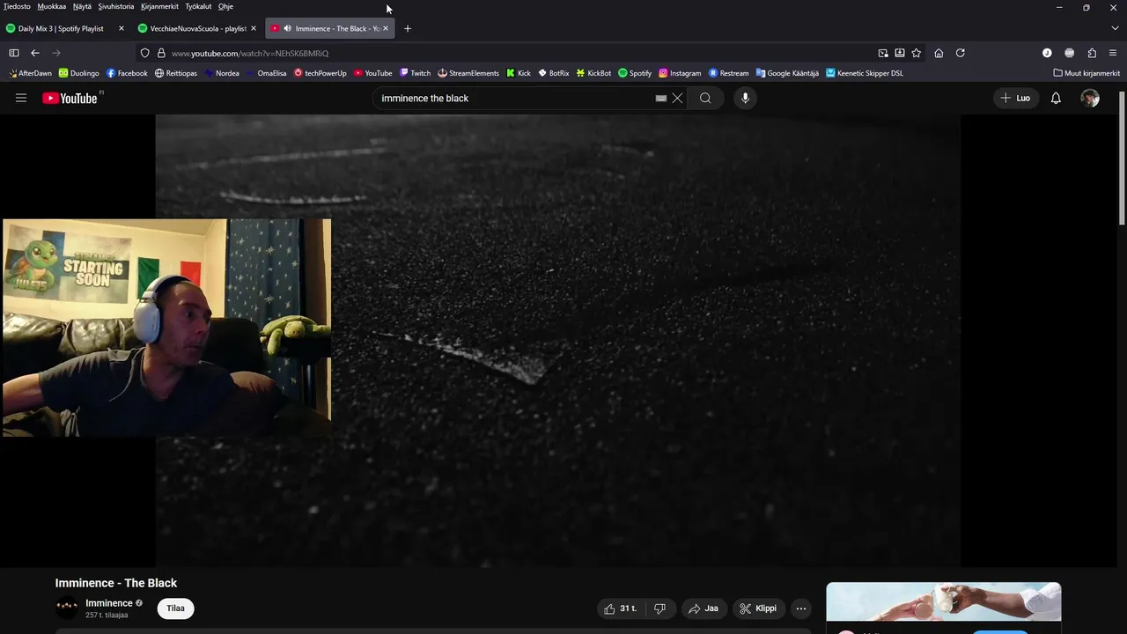Open the Näytä menu

point(82,6)
